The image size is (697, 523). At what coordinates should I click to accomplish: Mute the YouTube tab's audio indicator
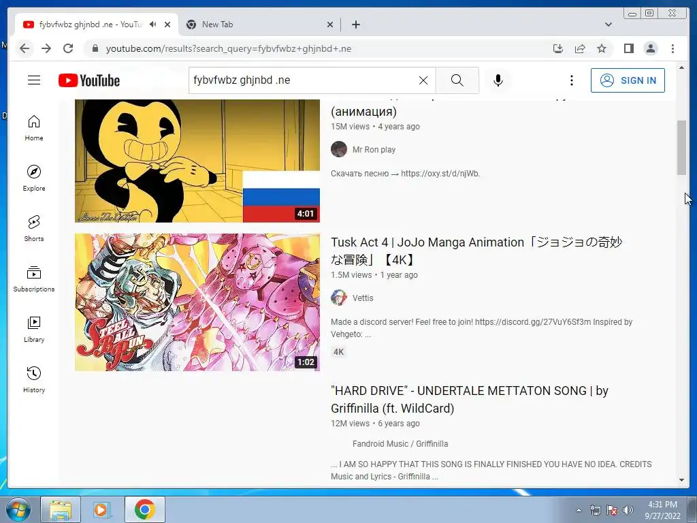point(153,25)
